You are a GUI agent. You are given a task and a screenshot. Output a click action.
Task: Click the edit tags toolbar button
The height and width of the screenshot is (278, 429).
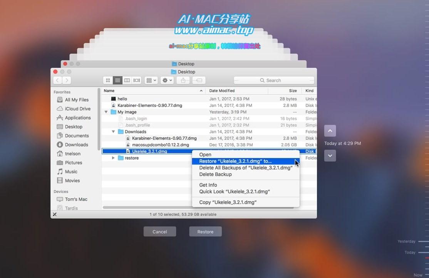click(x=199, y=80)
